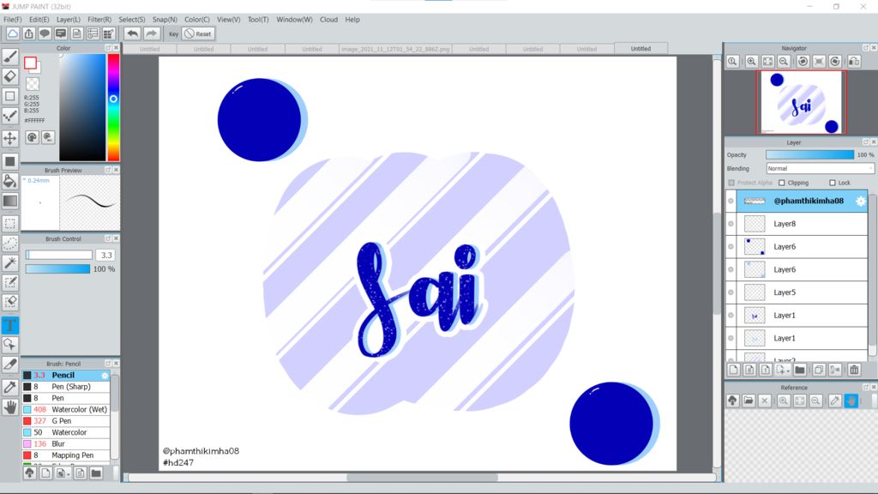Select the Blur brush

66,443
